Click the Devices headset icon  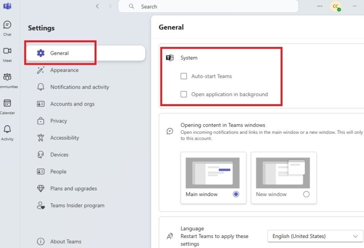[40, 155]
